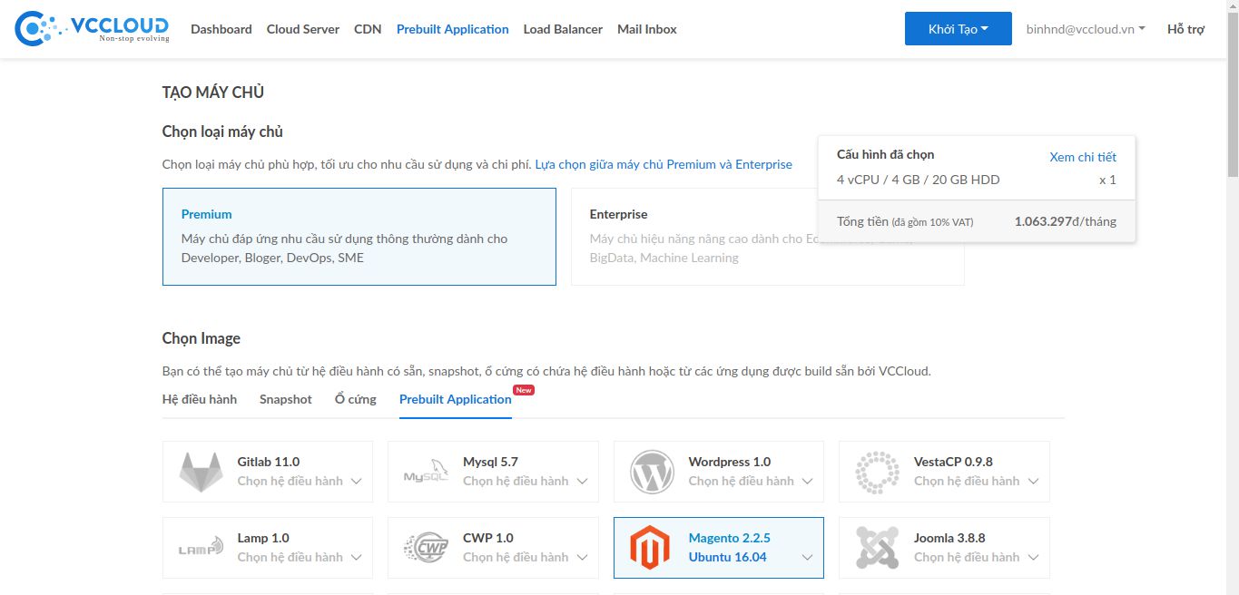Click the Gitlab fox logo icon

coord(201,472)
